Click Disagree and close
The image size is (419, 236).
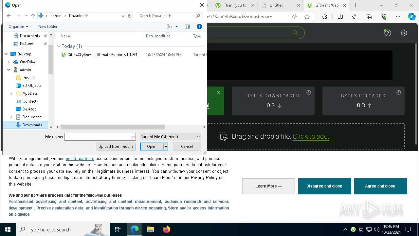tap(324, 186)
